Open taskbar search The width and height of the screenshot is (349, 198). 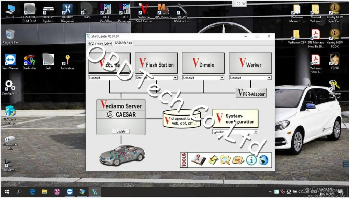[19, 192]
